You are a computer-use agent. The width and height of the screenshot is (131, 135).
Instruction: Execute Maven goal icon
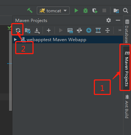click(x=70, y=31)
